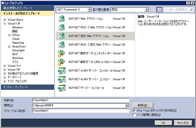Expand the Visual C++ node

tap(4, 66)
